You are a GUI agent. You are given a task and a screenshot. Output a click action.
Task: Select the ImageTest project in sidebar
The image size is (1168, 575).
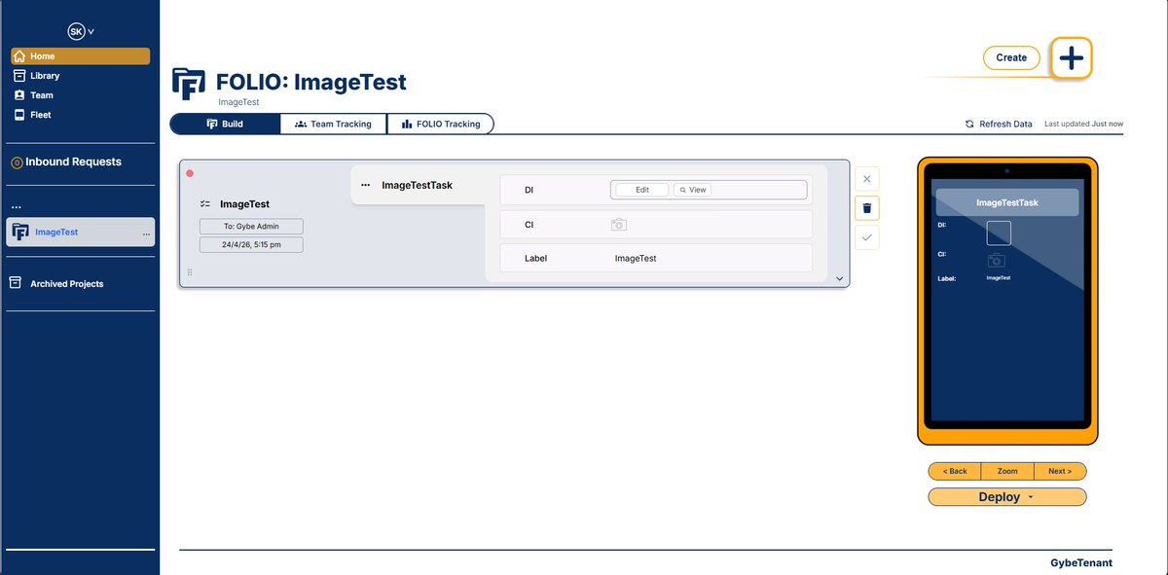[80, 232]
